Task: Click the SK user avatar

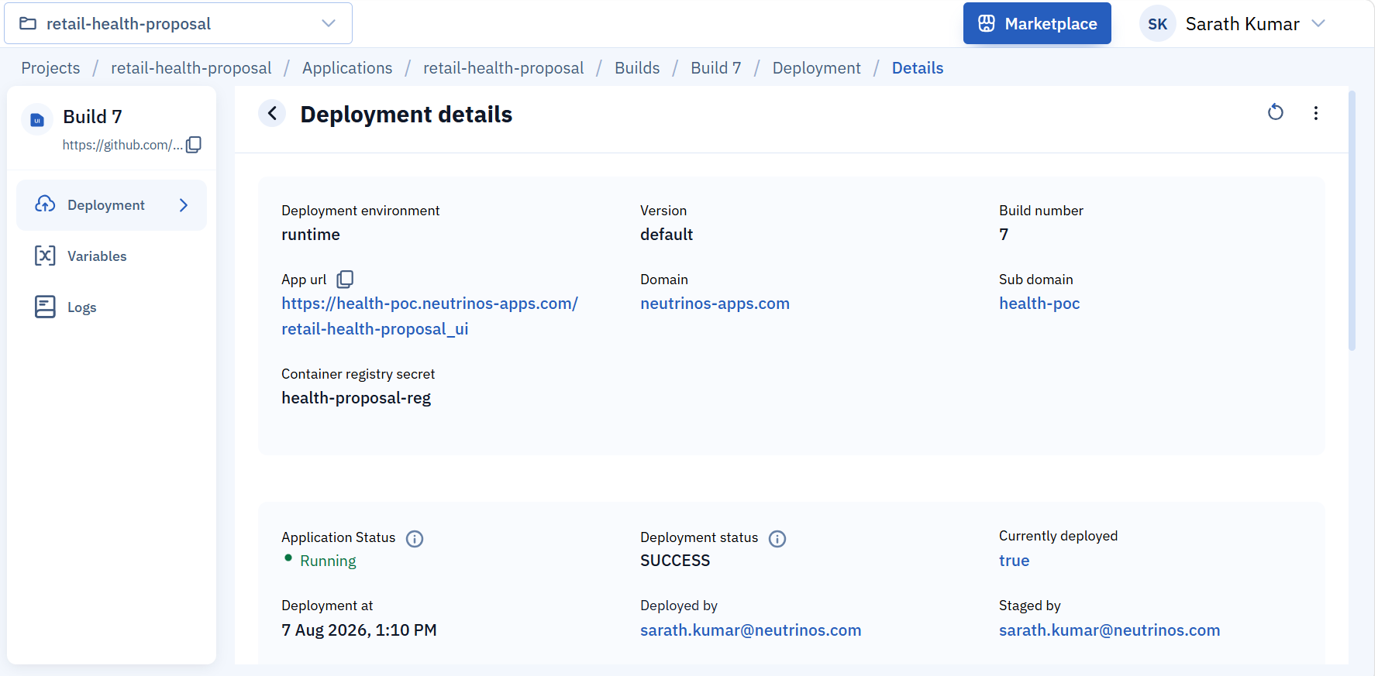Action: pyautogui.click(x=1158, y=24)
